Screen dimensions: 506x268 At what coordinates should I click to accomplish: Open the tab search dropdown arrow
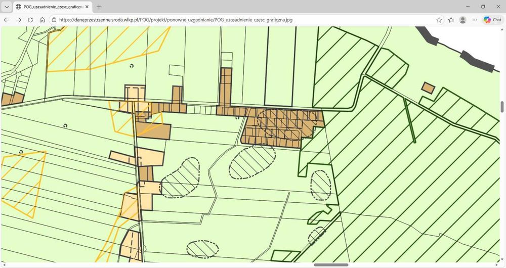click(7, 7)
